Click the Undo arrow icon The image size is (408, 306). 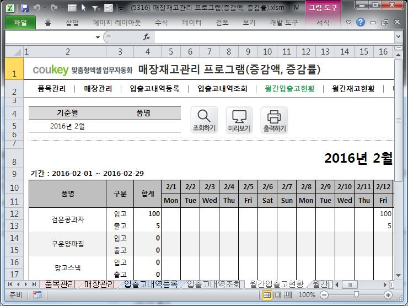(36, 8)
